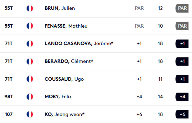Click the flag icon beside Félix Mory
The image size is (192, 123).
30,97
